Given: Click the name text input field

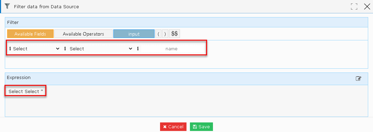Looking at the screenshot, I should [171, 49].
